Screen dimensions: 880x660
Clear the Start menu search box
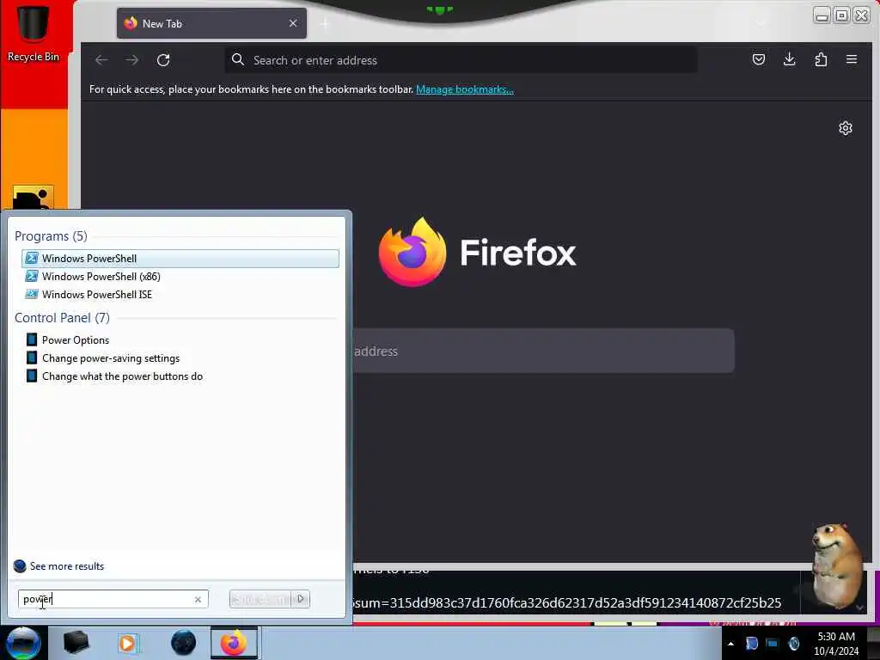click(x=198, y=599)
